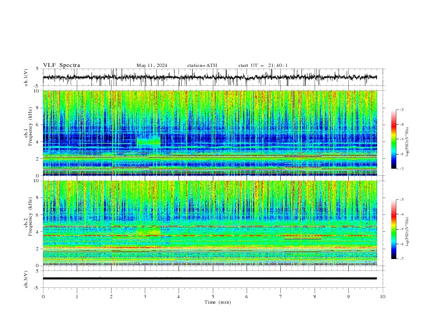Click the flat ch.3 voltage waveform trace
This screenshot has width=431, height=333.
point(210,279)
